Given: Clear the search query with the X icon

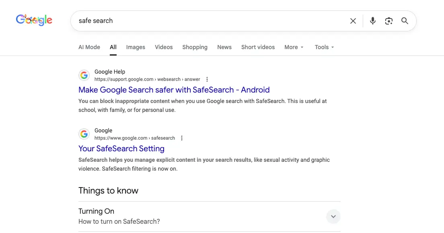Looking at the screenshot, I should coord(353,21).
